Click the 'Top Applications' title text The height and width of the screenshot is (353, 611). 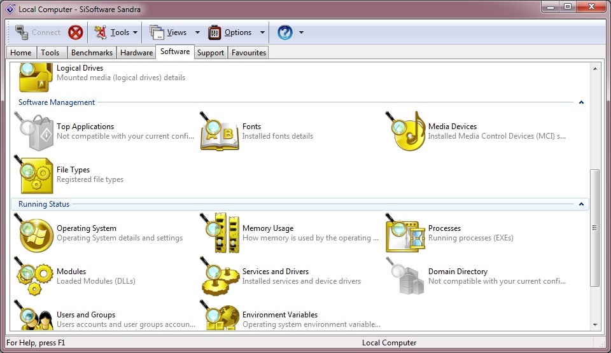tap(85, 126)
